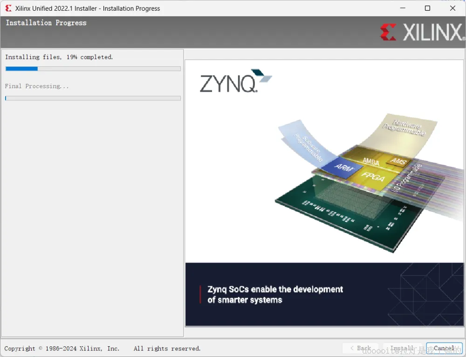Minimize the installer window
The image size is (466, 357).
point(403,8)
